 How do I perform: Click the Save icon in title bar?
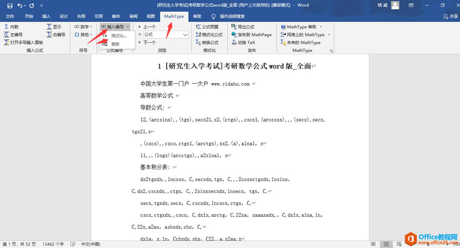10,5
